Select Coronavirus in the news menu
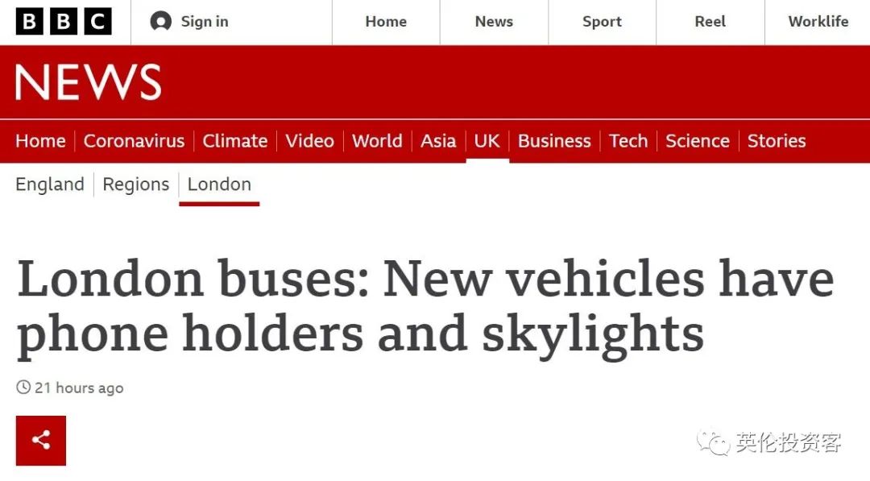870x481 pixels. pyautogui.click(x=134, y=141)
